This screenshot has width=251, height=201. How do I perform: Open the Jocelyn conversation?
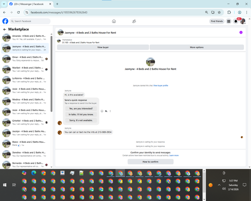click(25, 133)
